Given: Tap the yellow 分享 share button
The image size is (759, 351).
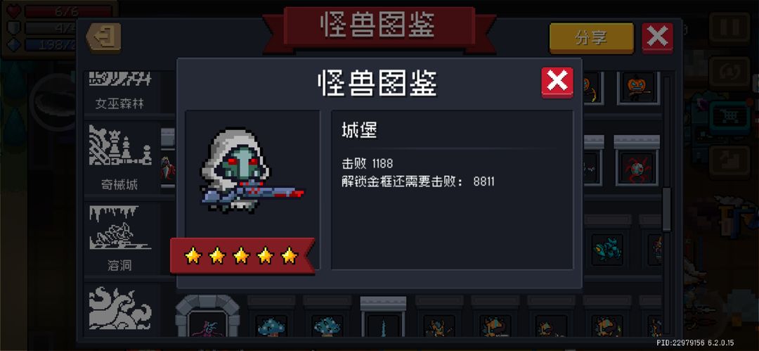Looking at the screenshot, I should [x=592, y=38].
